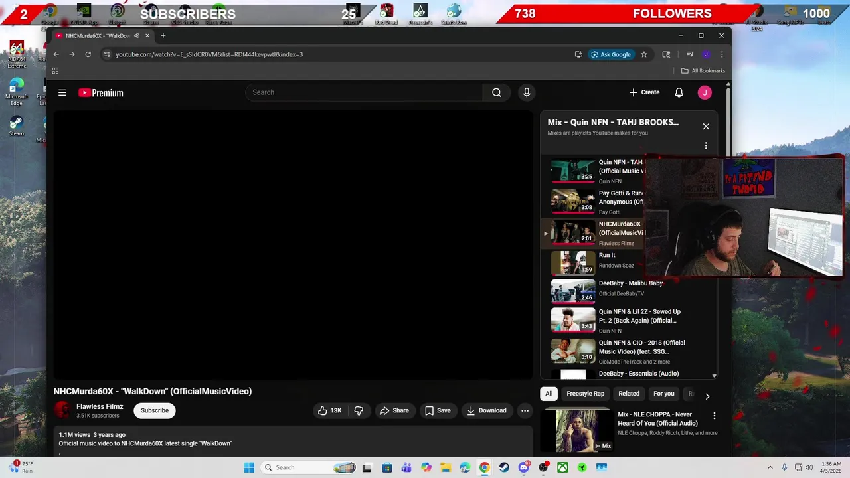Open the Flawless Filmz channel link
The image size is (850, 478).
(100, 406)
